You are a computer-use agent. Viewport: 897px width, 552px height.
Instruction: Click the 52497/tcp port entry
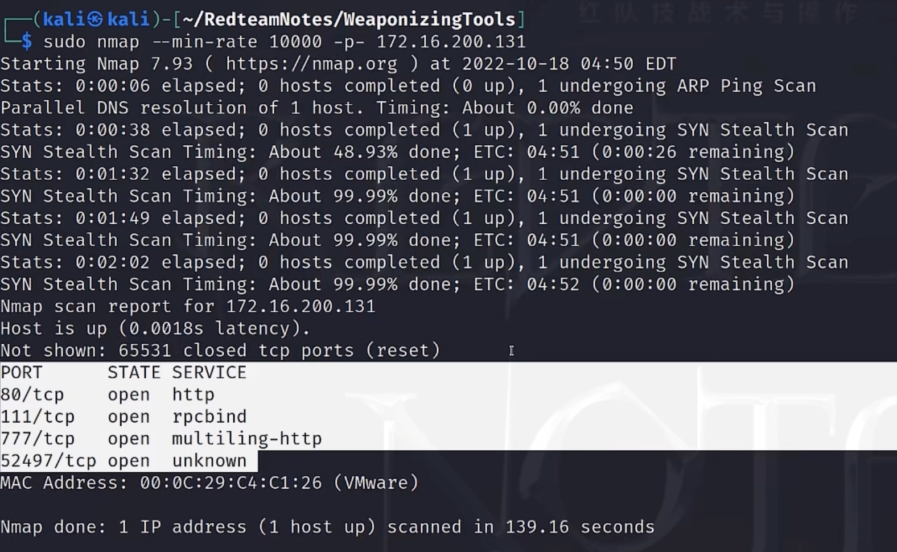click(48, 461)
